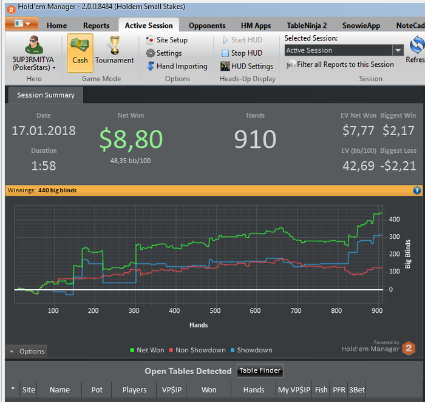Go to the Opponents tab
The height and width of the screenshot is (402, 425).
(207, 25)
